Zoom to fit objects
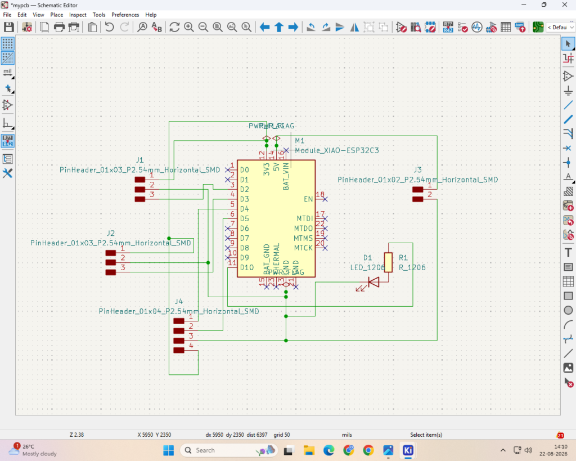Viewport: 576px width, 461px height. (x=232, y=27)
